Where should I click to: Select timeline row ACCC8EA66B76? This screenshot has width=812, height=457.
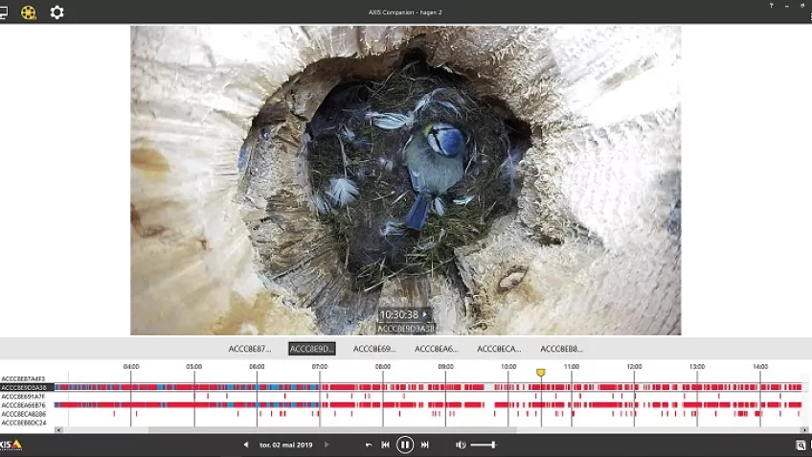coord(23,405)
